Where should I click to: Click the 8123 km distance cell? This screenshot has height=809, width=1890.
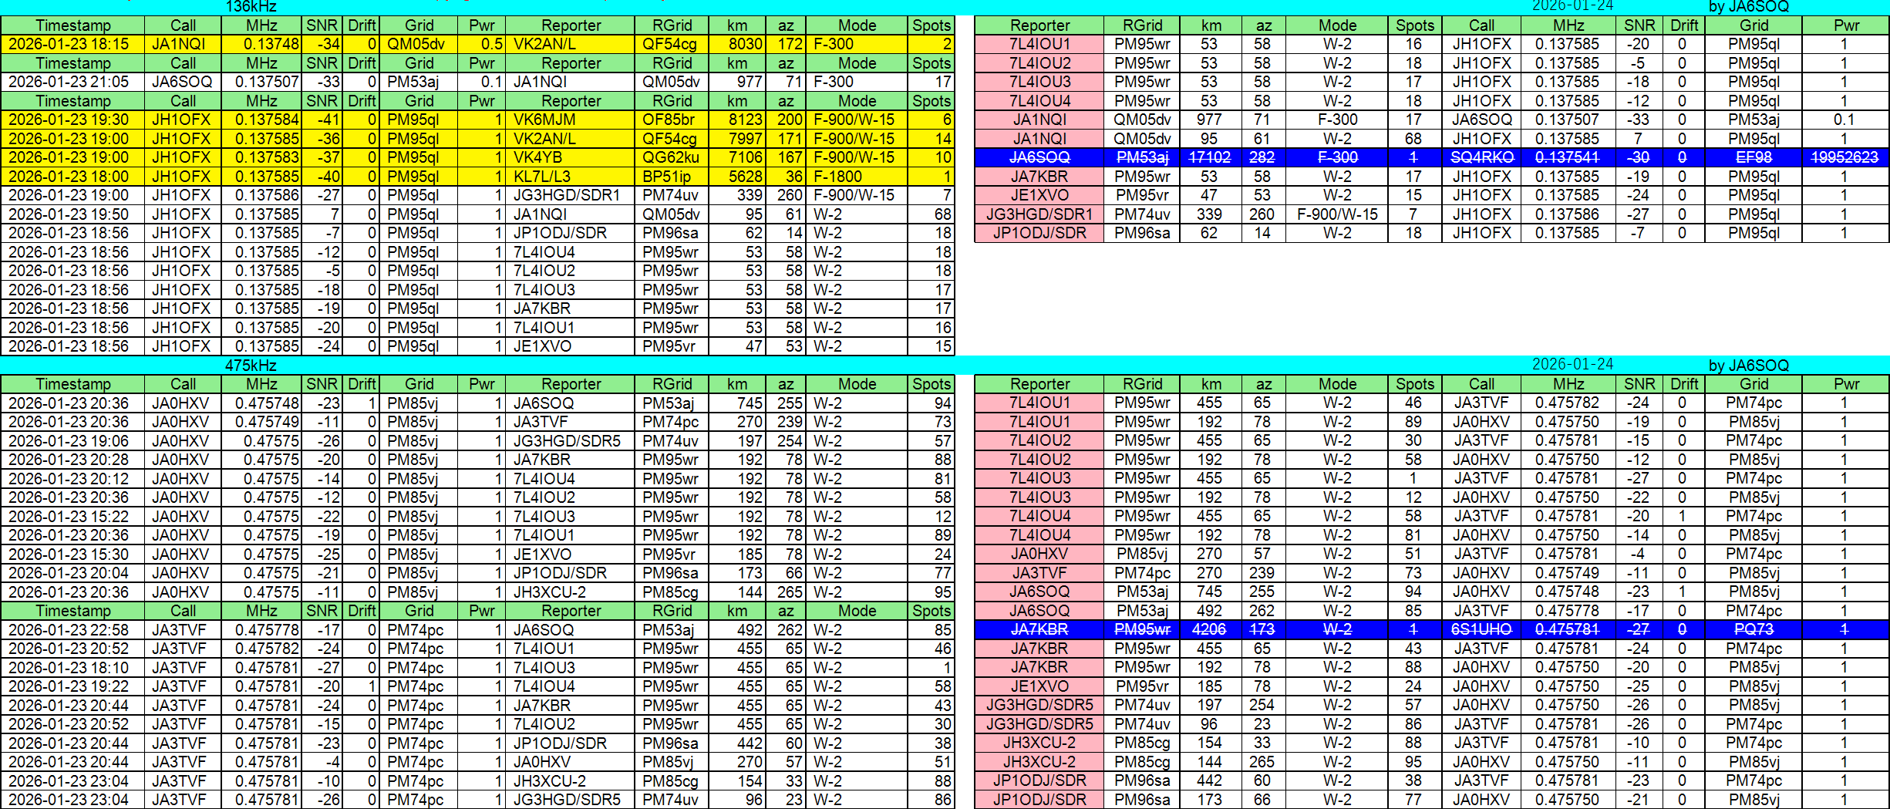pos(745,120)
